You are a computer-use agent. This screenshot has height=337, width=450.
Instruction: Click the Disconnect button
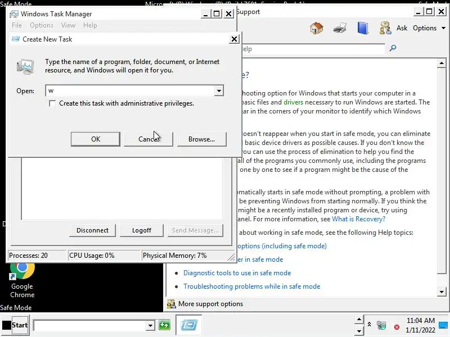click(92, 230)
